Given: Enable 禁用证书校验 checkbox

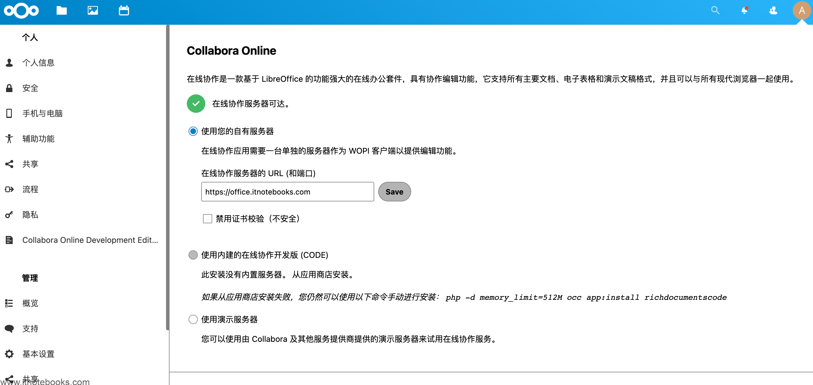Looking at the screenshot, I should pyautogui.click(x=207, y=219).
